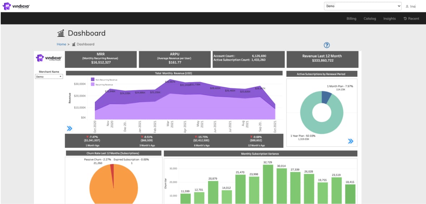Open the Recent menu

(x=411, y=19)
